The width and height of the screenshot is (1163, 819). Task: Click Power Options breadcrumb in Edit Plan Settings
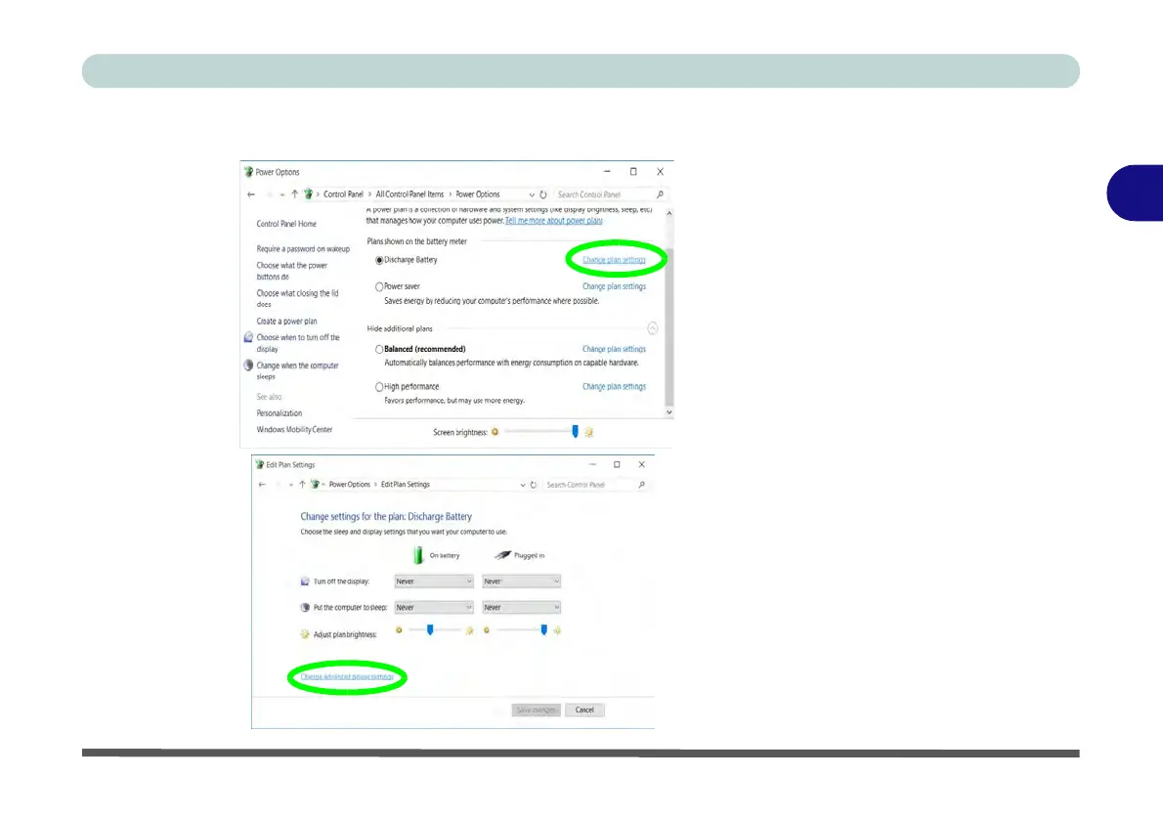click(x=349, y=485)
